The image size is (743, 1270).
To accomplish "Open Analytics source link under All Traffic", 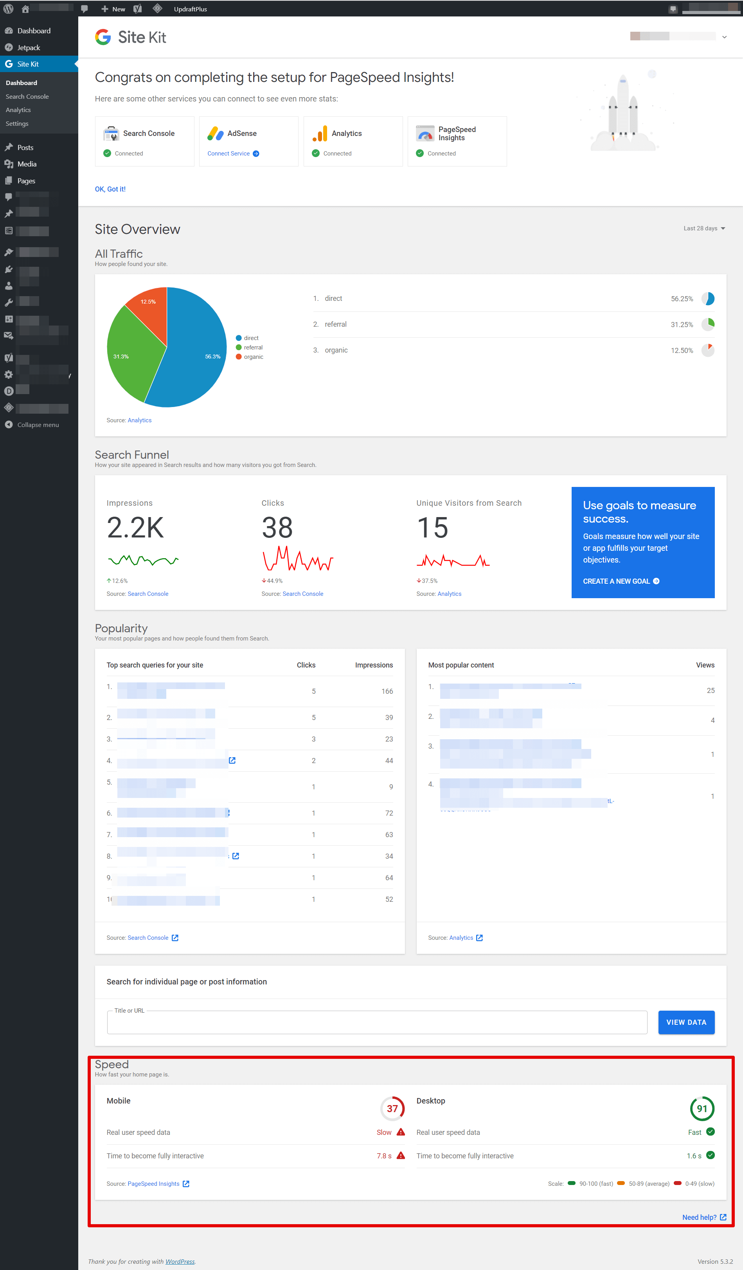I will 139,420.
